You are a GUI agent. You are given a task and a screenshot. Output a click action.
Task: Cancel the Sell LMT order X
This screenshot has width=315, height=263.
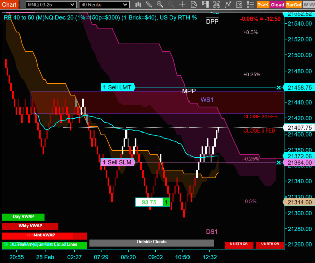point(278,87)
